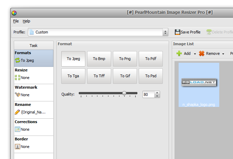Viewport: 233px width, 159px height.
Task: Choose the To Pdf format button
Action: [151, 59]
